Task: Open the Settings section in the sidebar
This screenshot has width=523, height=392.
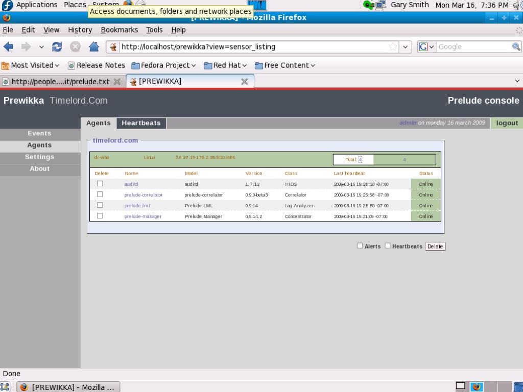Action: pyautogui.click(x=40, y=157)
